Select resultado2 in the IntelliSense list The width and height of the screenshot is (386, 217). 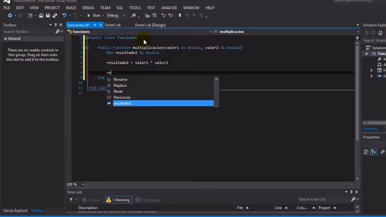pyautogui.click(x=160, y=103)
